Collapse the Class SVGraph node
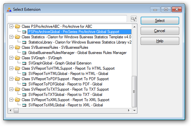The height and width of the screenshot is (126, 191). coord(11,58)
